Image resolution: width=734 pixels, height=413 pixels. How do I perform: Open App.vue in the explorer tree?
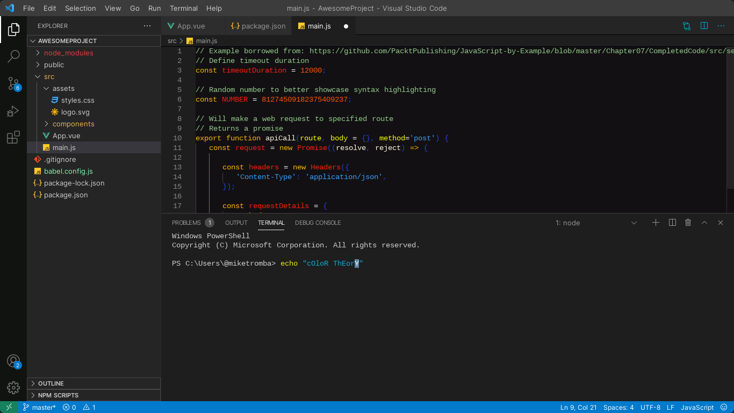pos(93,136)
